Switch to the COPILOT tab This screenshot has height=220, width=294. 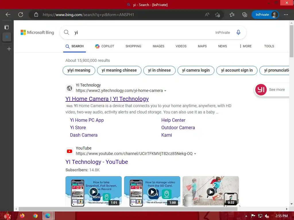tap(105, 46)
